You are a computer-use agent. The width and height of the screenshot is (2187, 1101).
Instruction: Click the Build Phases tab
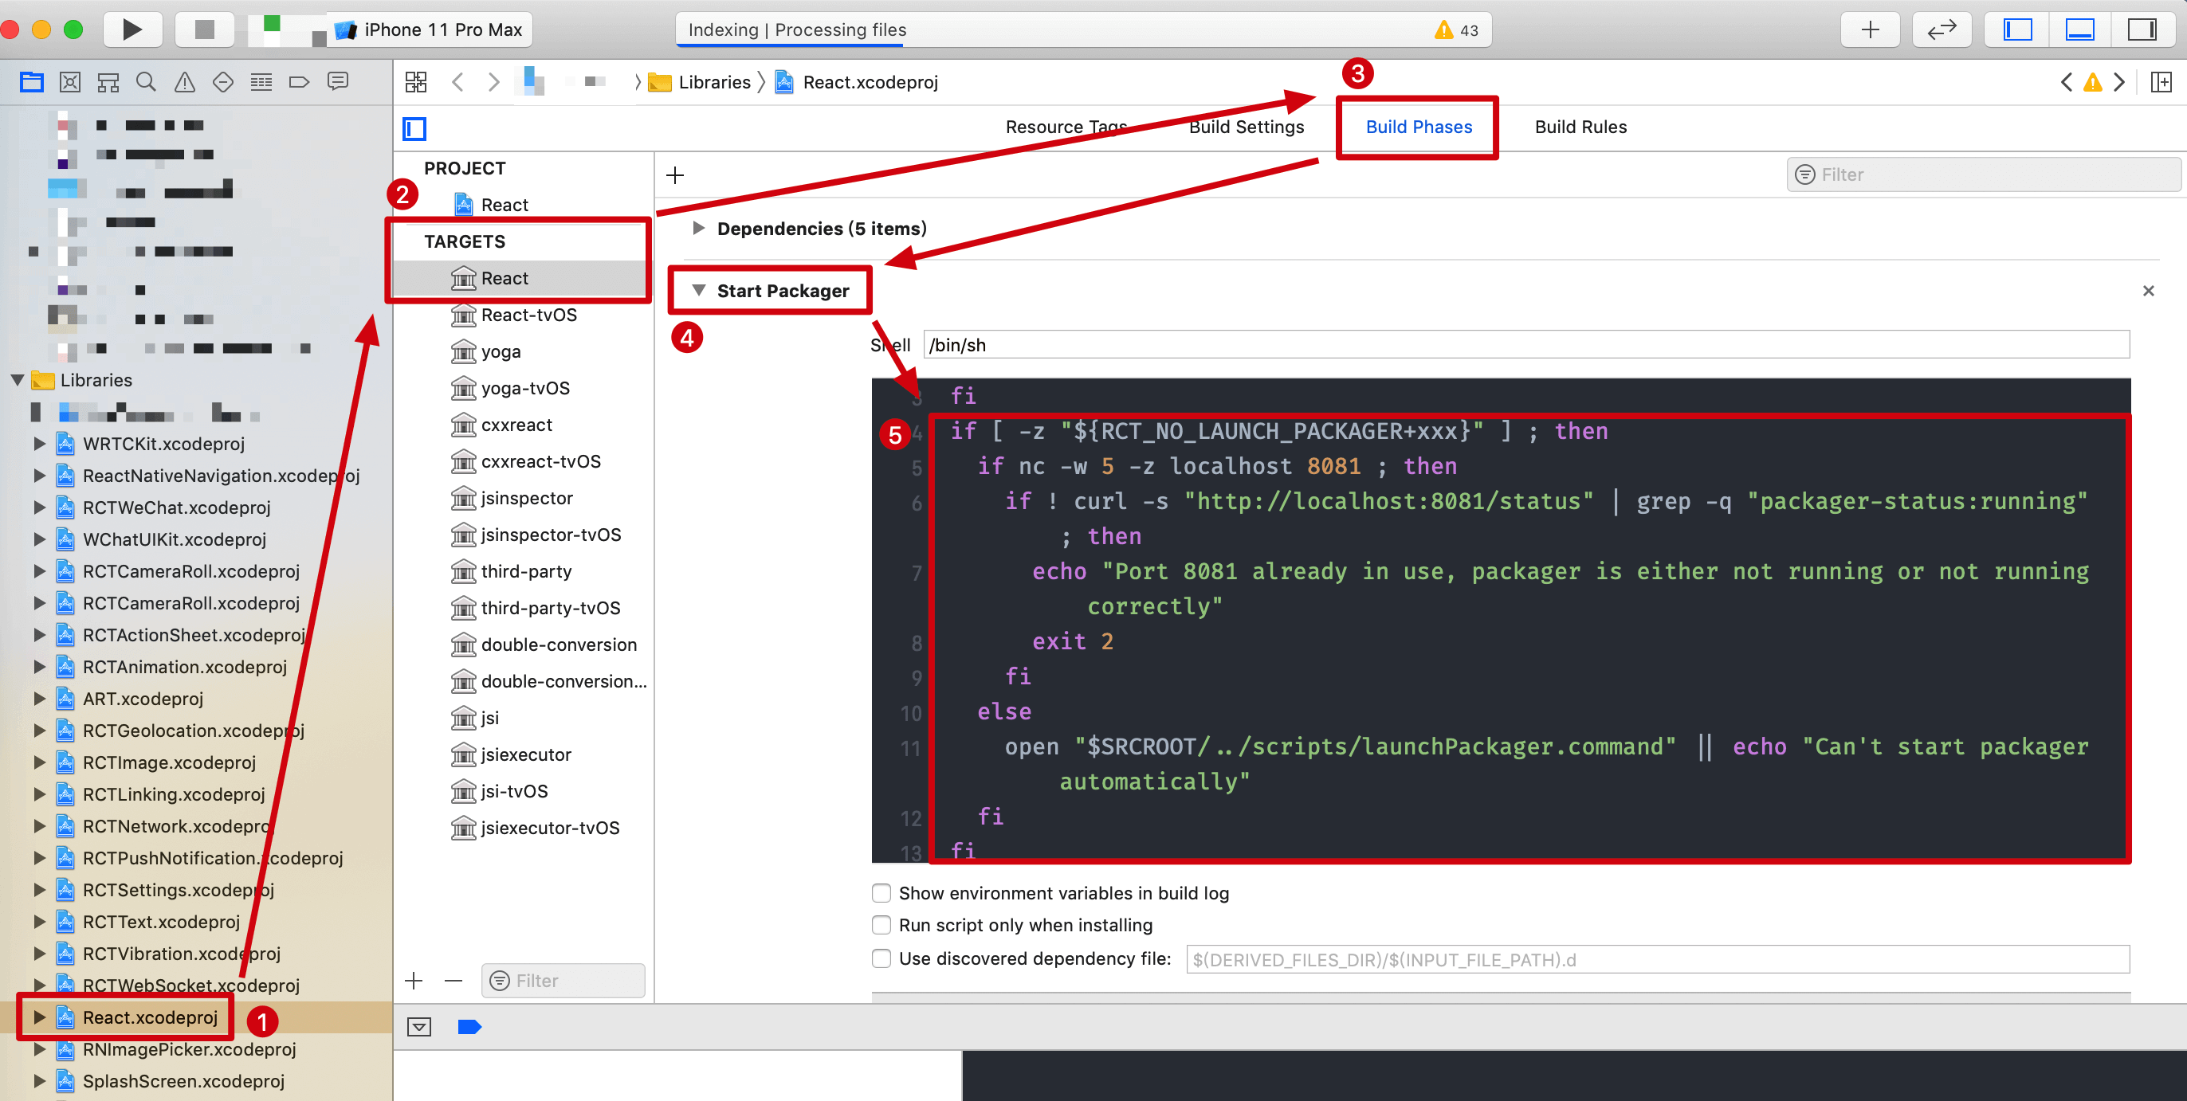point(1419,127)
